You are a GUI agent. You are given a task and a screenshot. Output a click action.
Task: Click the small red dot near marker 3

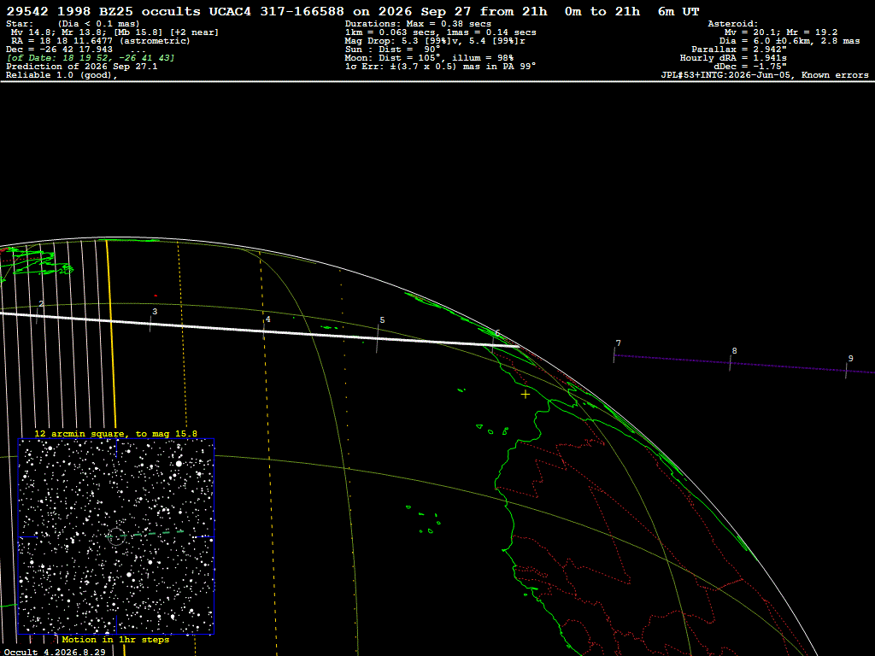[x=156, y=296]
